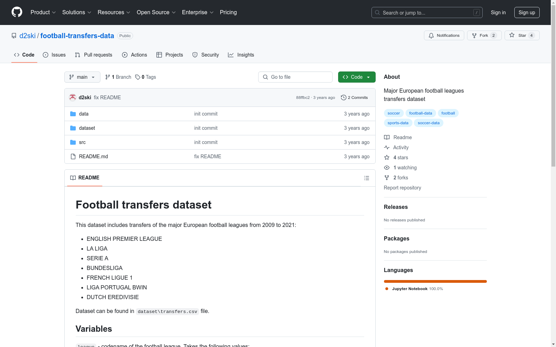This screenshot has height=347, width=556.
Task: Switch to the Issues tab
Action: click(x=54, y=55)
